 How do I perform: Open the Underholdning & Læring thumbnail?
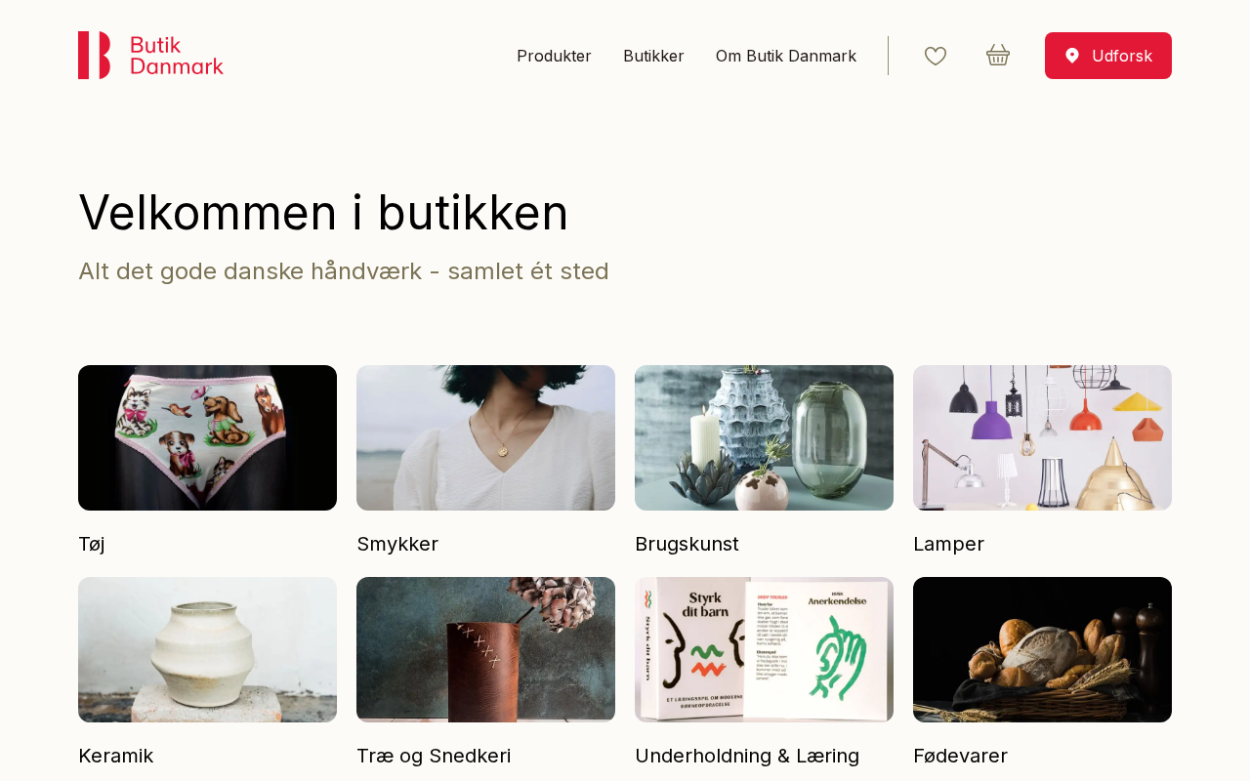click(x=764, y=649)
